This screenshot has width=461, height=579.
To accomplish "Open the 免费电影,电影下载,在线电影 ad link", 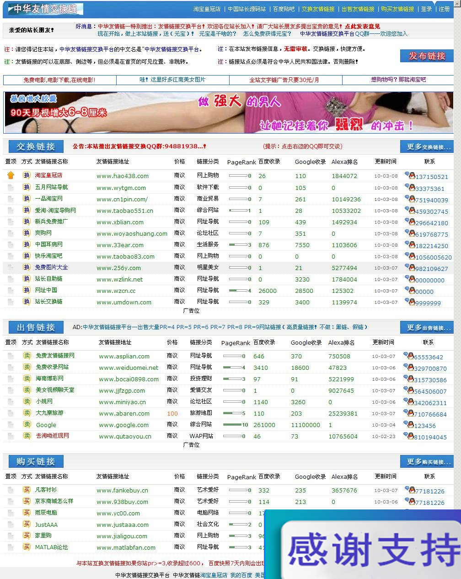I will pyautogui.click(x=59, y=80).
